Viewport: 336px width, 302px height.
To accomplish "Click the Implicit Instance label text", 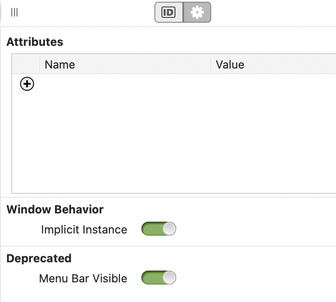I will tap(84, 230).
